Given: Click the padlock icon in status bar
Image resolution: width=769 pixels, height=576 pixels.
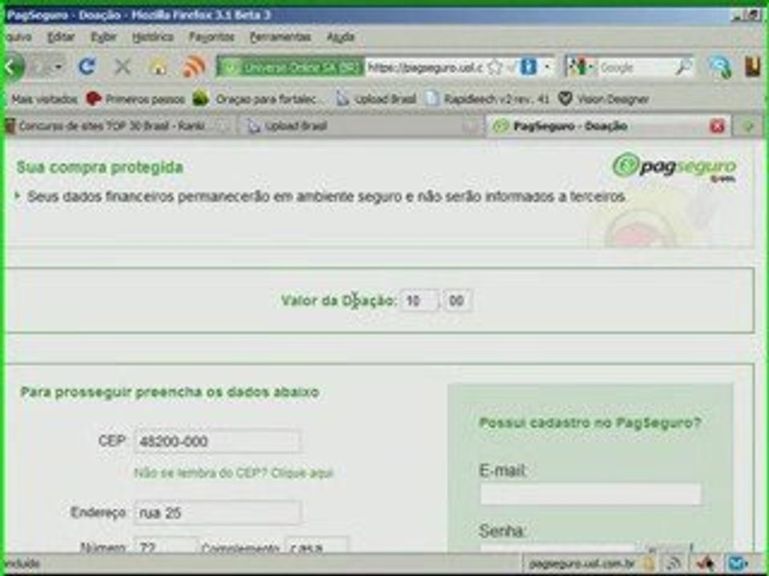Looking at the screenshot, I should click(x=648, y=564).
